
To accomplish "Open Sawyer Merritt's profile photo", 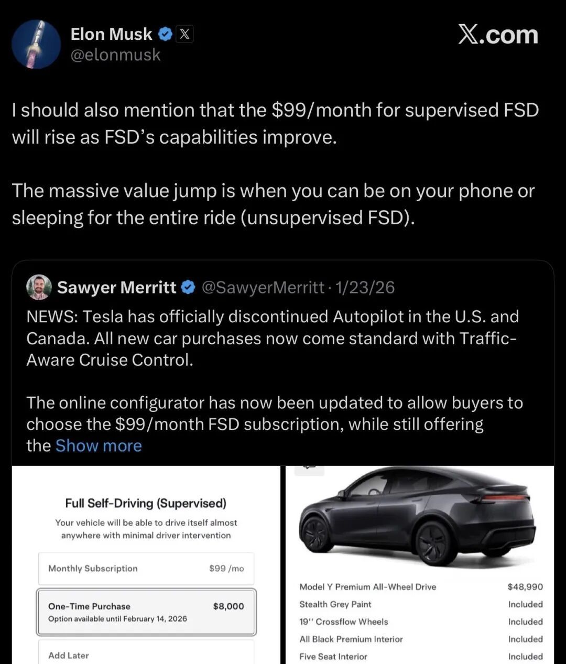I will click(x=39, y=287).
